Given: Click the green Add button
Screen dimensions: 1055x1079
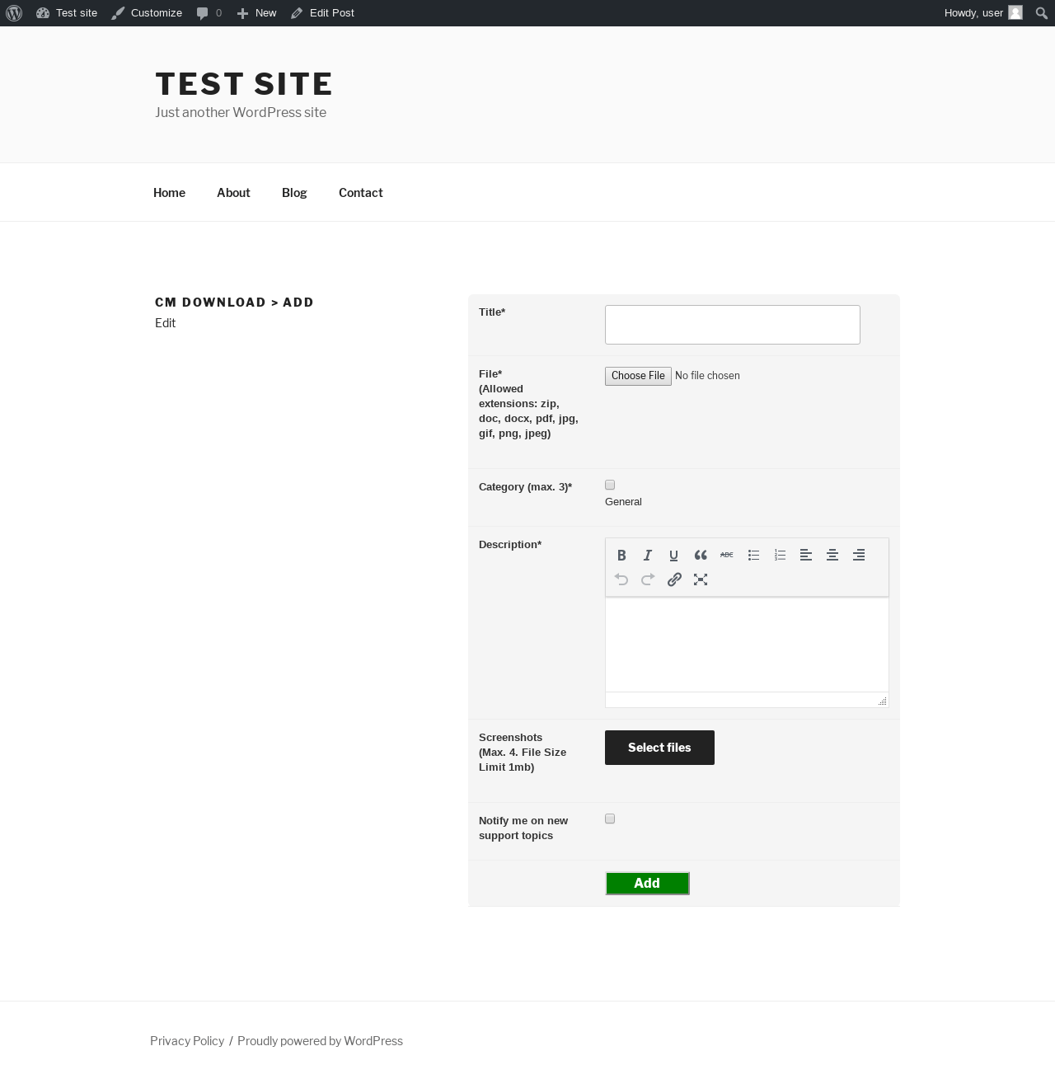Looking at the screenshot, I should 647,883.
